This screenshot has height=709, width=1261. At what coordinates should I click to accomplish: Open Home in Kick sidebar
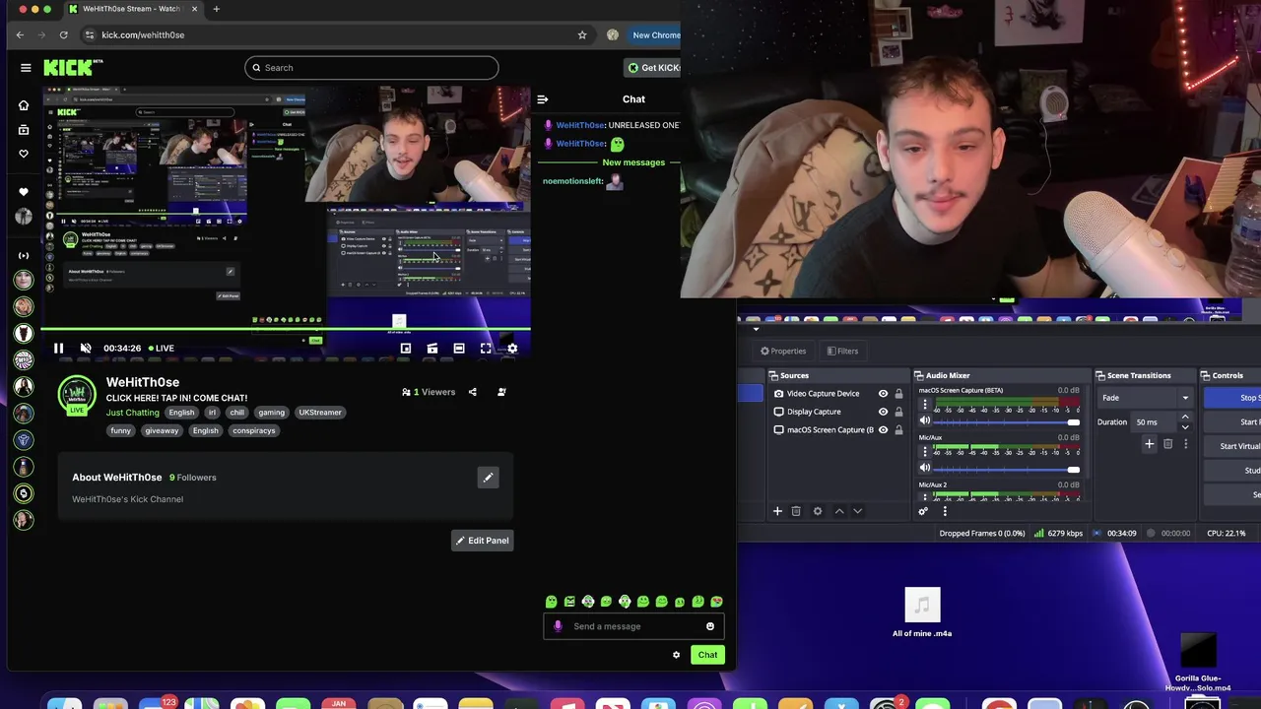[24, 105]
